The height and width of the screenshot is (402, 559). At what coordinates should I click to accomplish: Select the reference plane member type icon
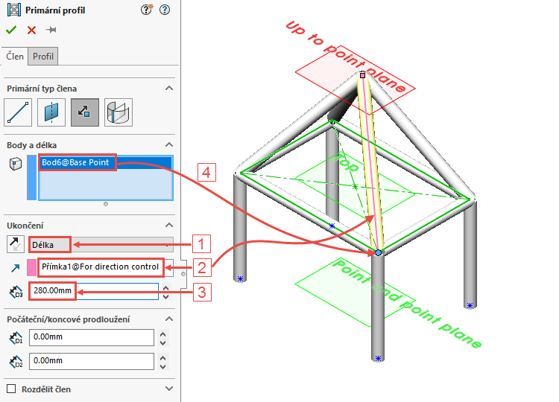click(x=51, y=112)
